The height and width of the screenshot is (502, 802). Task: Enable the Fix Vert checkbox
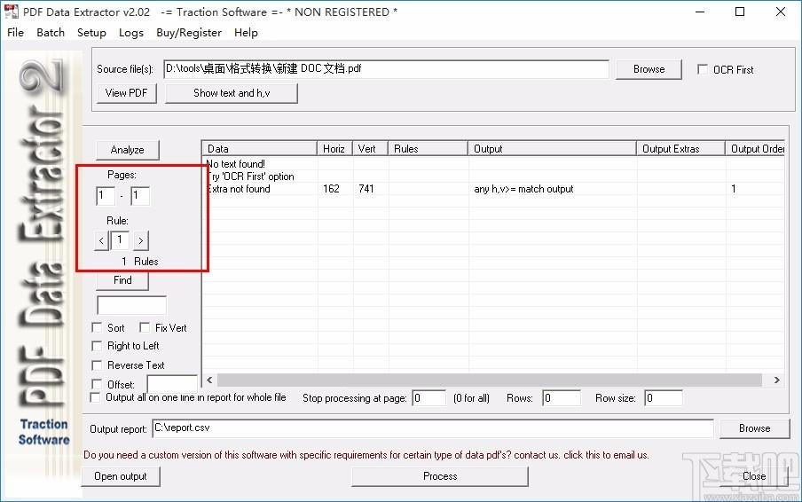coord(145,327)
